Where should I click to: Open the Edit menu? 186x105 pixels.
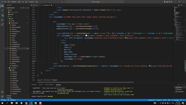tap(9, 2)
